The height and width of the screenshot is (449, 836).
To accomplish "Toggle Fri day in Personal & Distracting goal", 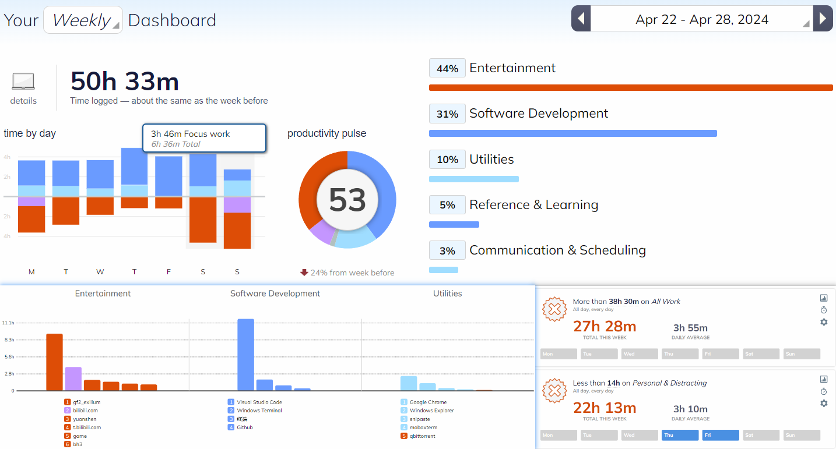I will [720, 435].
